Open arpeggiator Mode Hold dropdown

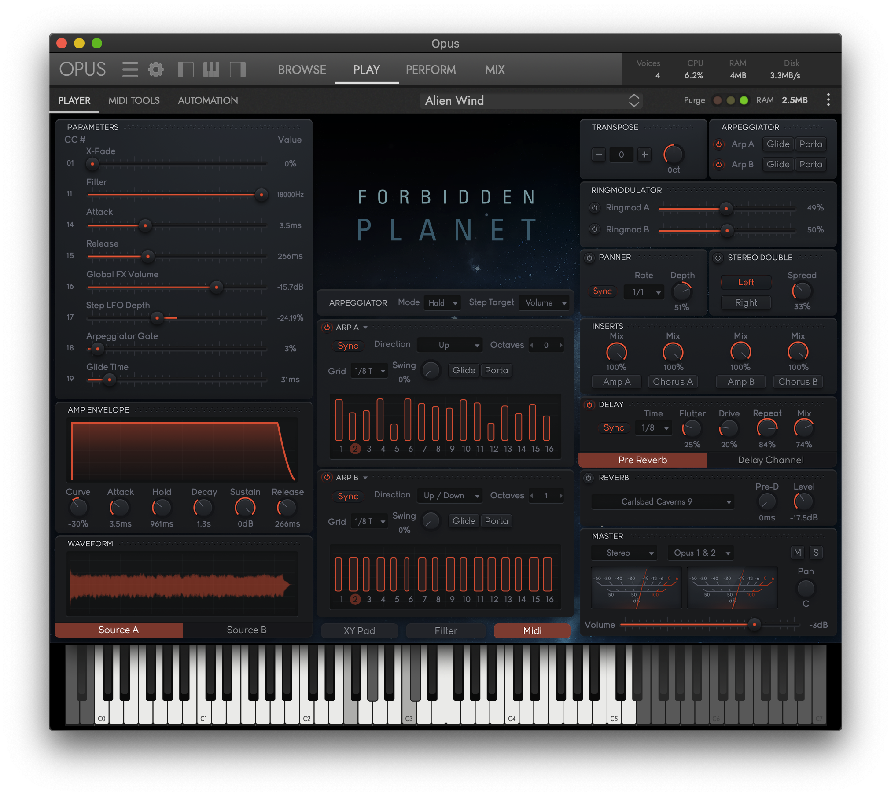(x=442, y=303)
